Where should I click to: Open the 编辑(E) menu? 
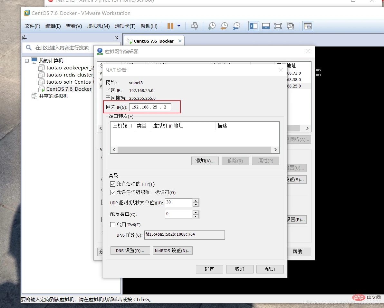(x=53, y=26)
